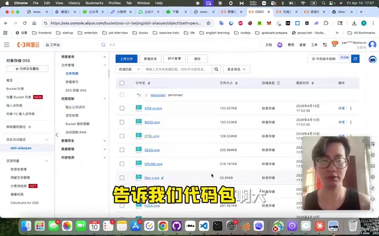Click the back arrow in personas breadcrumb row
Viewport: 379px width, 236px height.
139,95
